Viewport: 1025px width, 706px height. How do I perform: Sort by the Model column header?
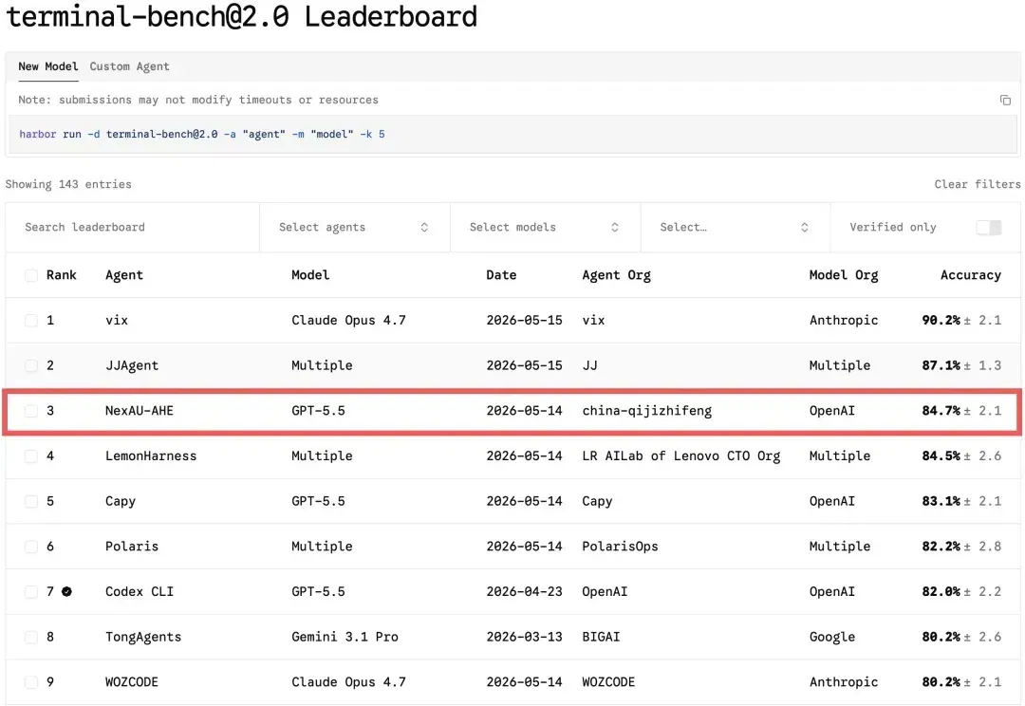pos(310,275)
